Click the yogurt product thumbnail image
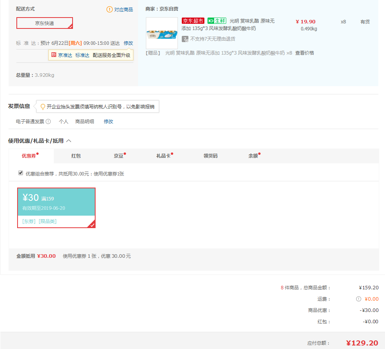The width and height of the screenshot is (385, 349). click(162, 33)
